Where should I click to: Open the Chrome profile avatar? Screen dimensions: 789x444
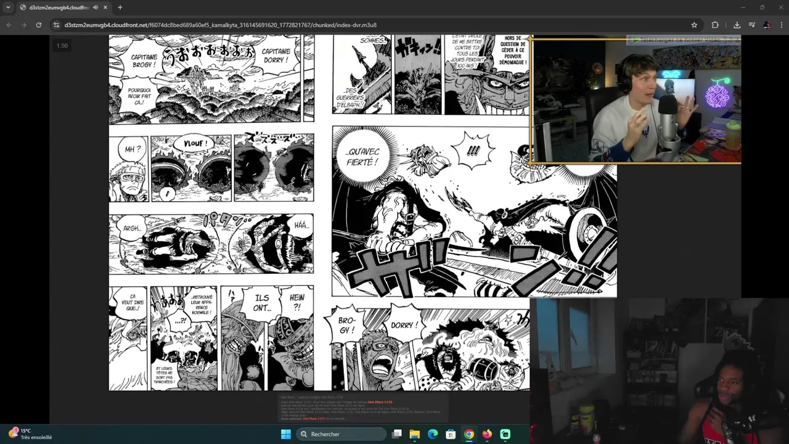[766, 25]
